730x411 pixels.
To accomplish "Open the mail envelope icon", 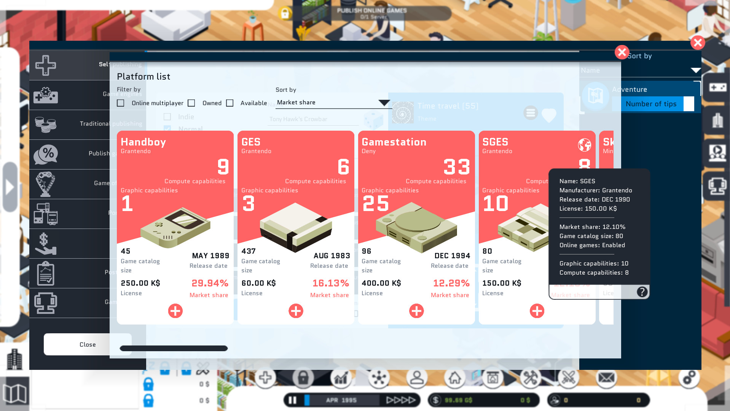I will 606,378.
